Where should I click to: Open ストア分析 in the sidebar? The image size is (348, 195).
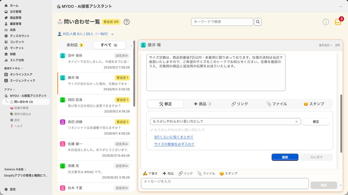17,60
